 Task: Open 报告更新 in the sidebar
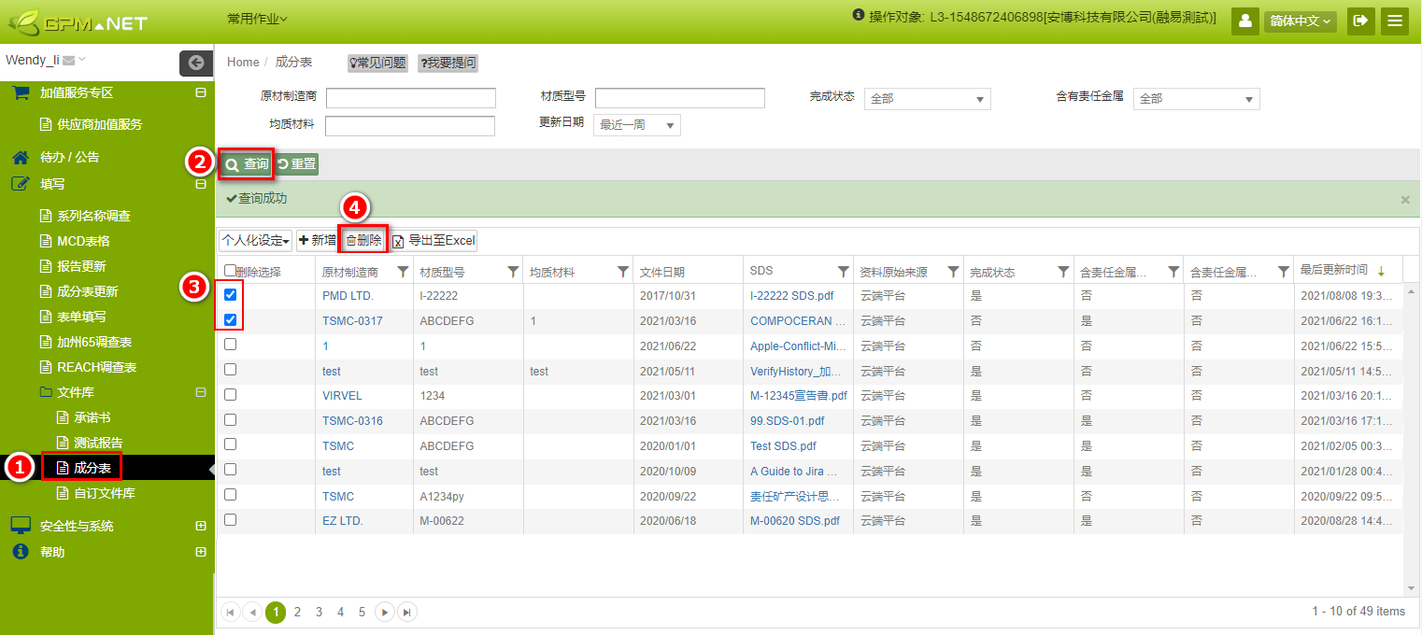pos(81,266)
